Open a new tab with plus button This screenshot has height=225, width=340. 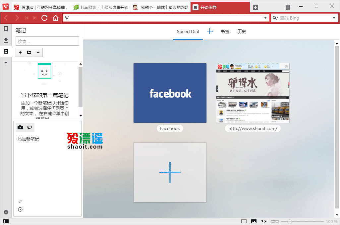(255, 7)
